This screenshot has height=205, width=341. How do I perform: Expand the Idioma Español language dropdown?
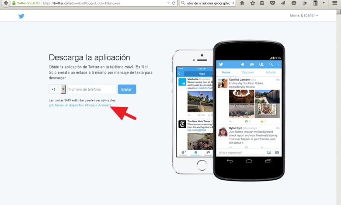(x=304, y=15)
